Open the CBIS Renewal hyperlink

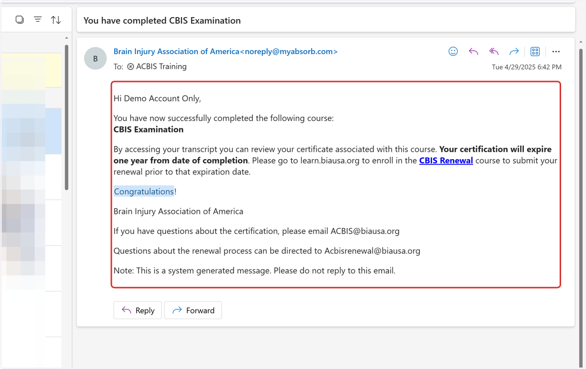point(446,161)
